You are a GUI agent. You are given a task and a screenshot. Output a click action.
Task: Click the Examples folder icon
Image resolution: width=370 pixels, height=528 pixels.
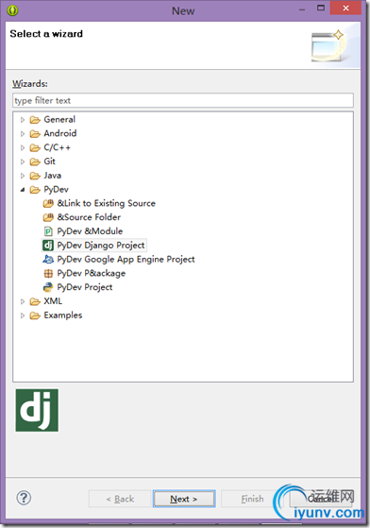[x=35, y=315]
